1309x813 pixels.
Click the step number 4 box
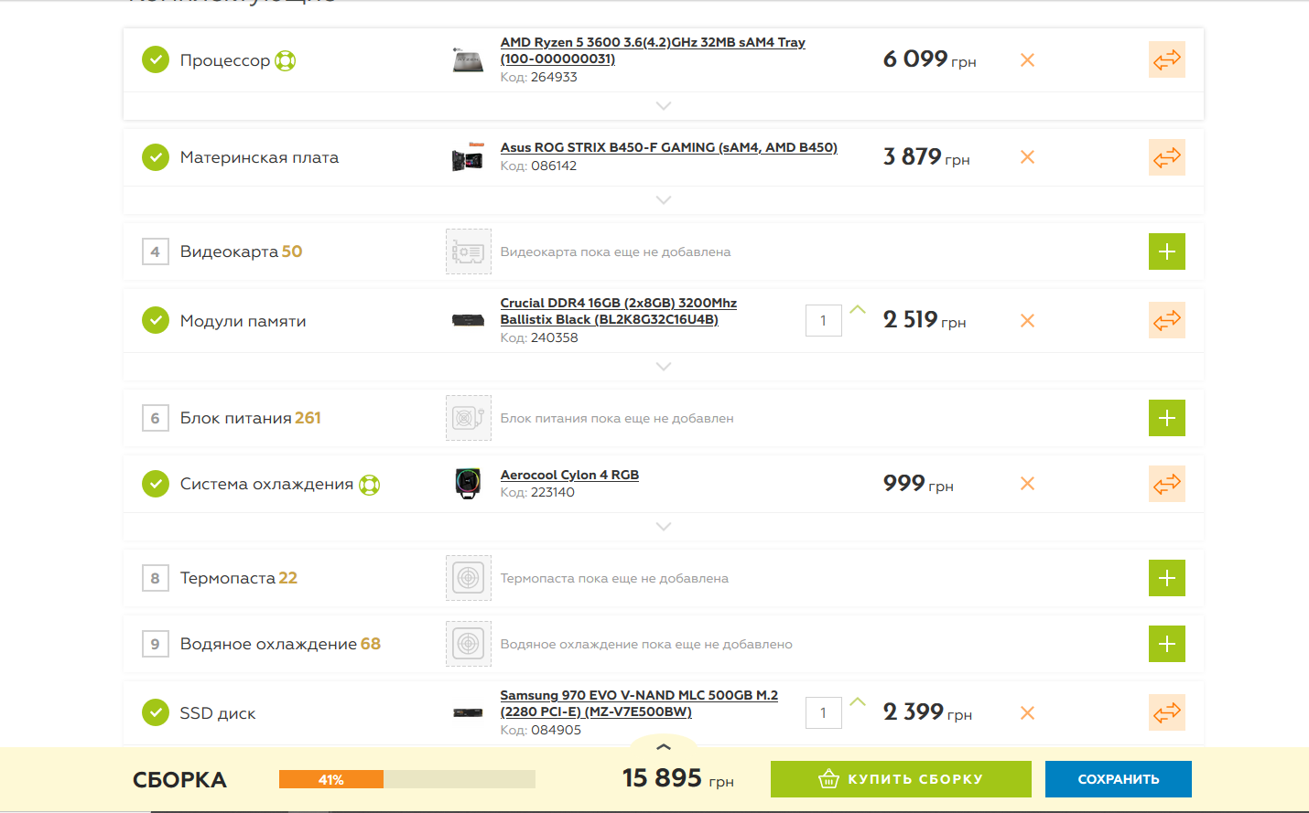point(156,251)
